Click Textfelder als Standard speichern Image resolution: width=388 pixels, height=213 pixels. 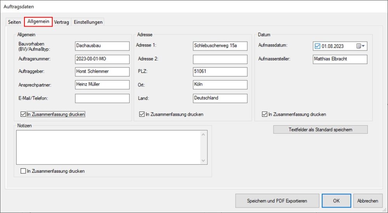pyautogui.click(x=320, y=130)
